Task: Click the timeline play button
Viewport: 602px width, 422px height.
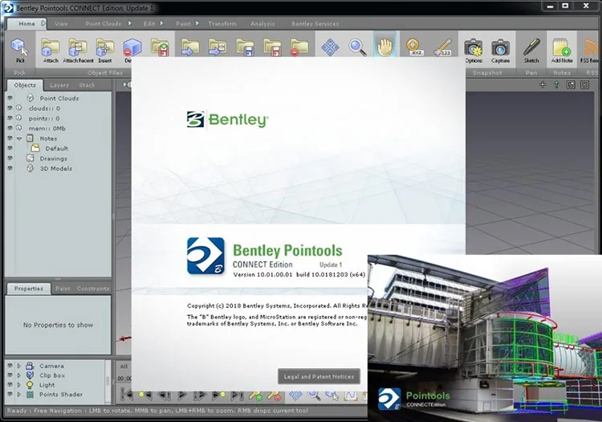Action: pyautogui.click(x=182, y=395)
